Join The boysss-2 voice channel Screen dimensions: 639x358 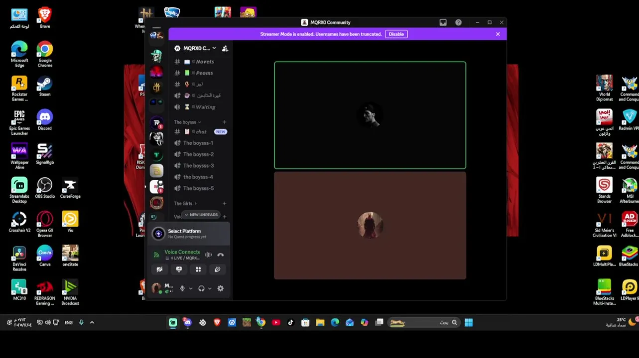(x=200, y=155)
